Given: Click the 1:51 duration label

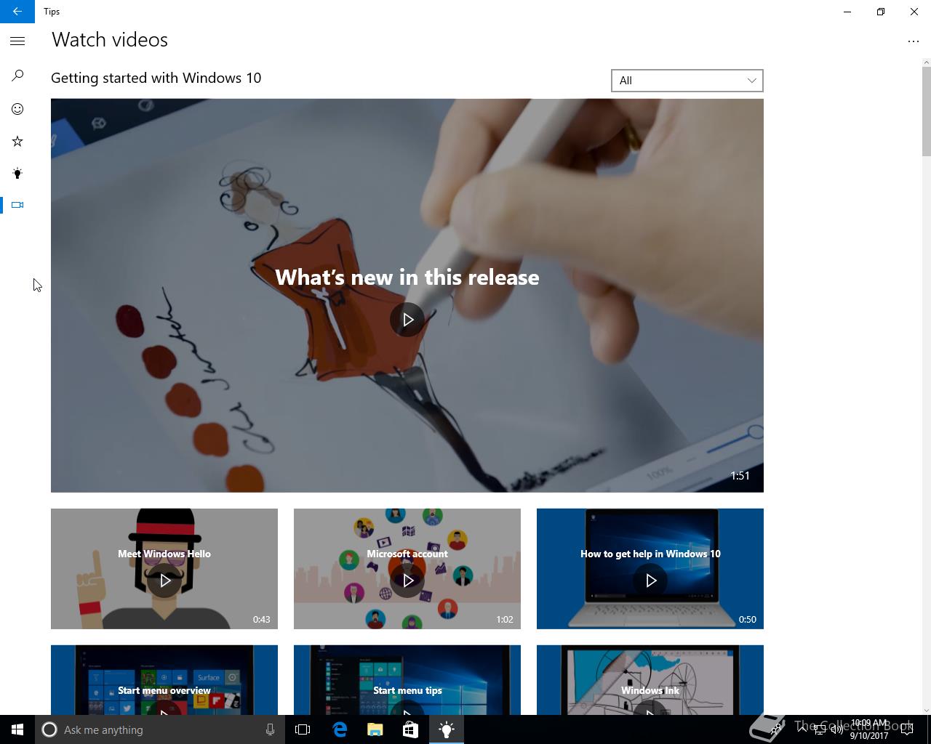Looking at the screenshot, I should point(740,476).
